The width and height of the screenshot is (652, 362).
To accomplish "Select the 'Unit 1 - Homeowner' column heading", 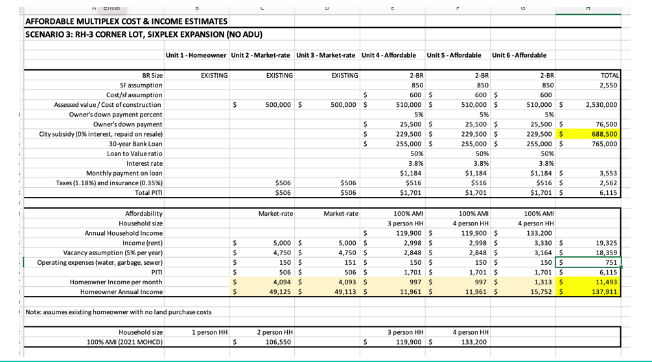I will 196,55.
